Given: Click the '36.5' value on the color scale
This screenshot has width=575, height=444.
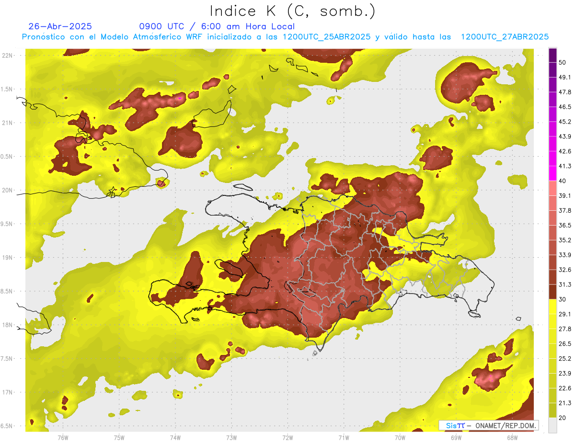Looking at the screenshot, I should (x=565, y=225).
